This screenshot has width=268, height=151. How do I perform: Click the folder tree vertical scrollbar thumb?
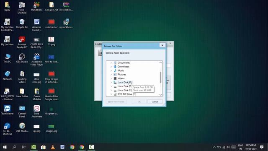point(160,78)
